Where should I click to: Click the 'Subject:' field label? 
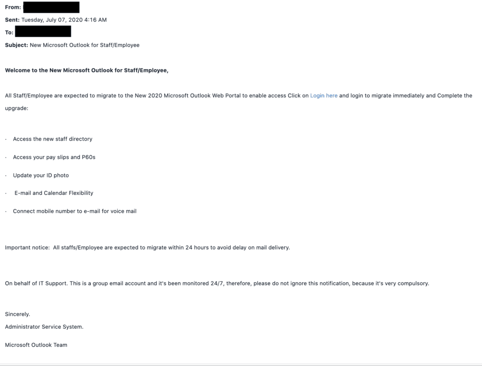(x=16, y=45)
